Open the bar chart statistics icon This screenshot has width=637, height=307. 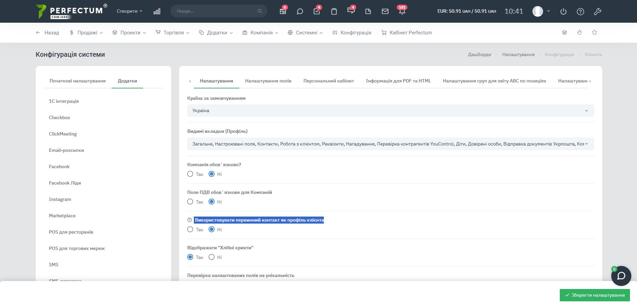point(157,11)
